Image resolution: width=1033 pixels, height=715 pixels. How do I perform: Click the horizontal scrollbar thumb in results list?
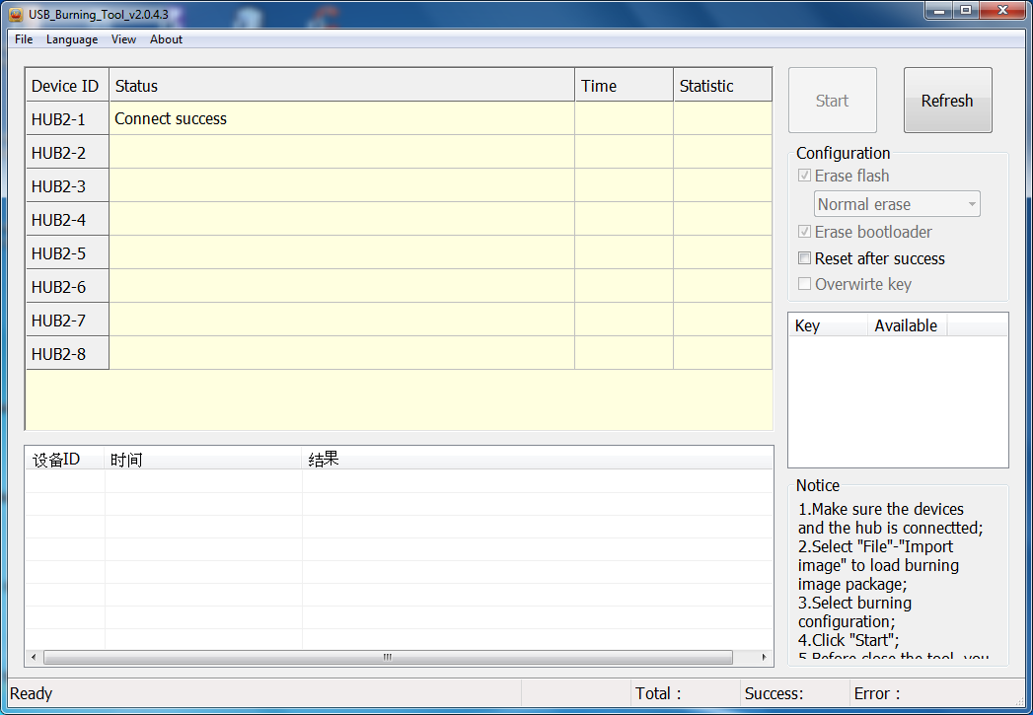388,657
